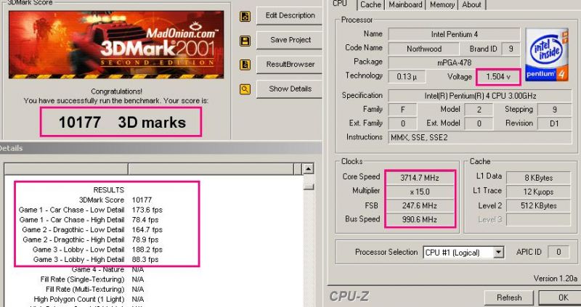This screenshot has width=581, height=307.
Task: Click the Stepping value '9'
Action: tap(554, 110)
